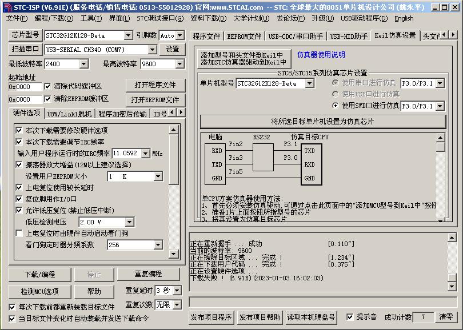The height and width of the screenshot is (330, 463).
Task: Click the 扫描串口 button
Action: tap(25, 49)
